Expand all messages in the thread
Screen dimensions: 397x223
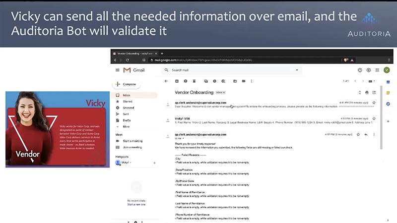tap(359, 93)
